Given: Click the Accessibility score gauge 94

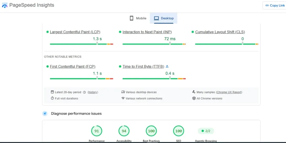Looking at the screenshot, I should (124, 131).
